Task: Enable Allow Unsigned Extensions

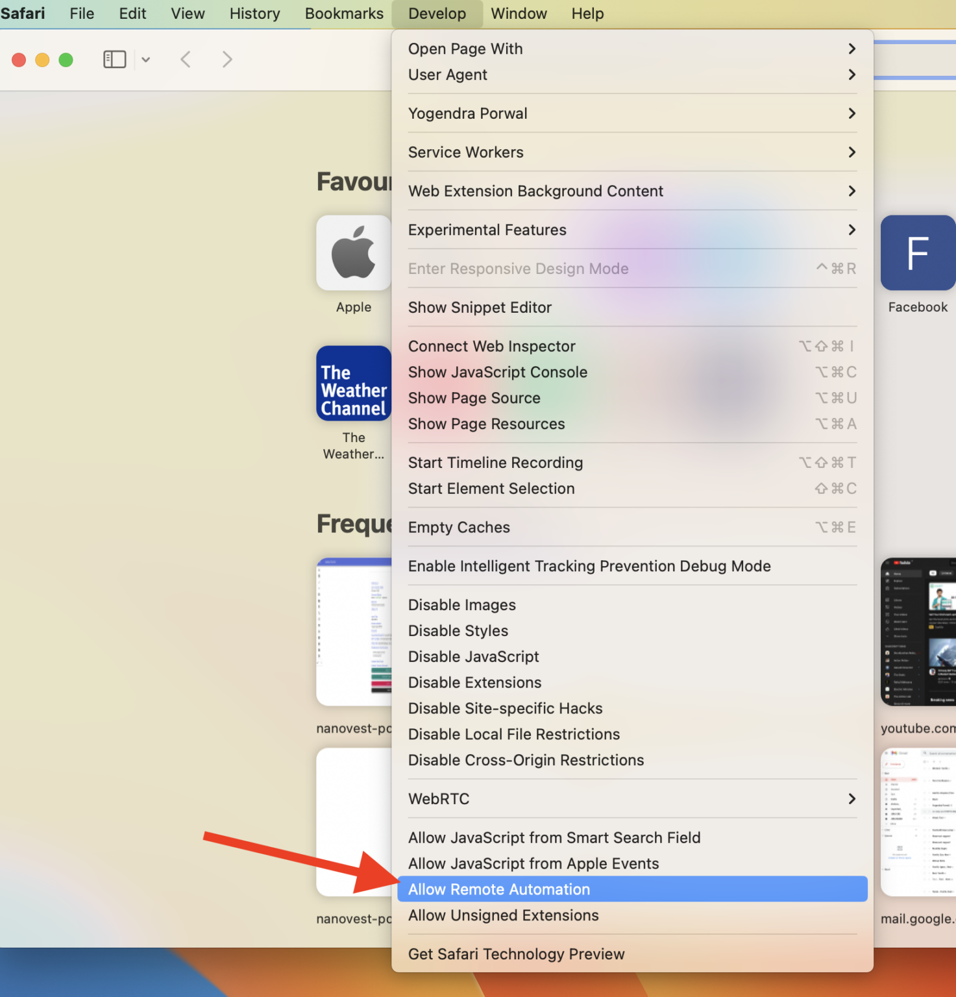Action: (503, 915)
